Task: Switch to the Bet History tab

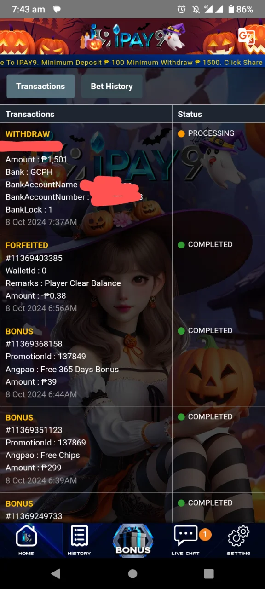Action: (x=112, y=87)
